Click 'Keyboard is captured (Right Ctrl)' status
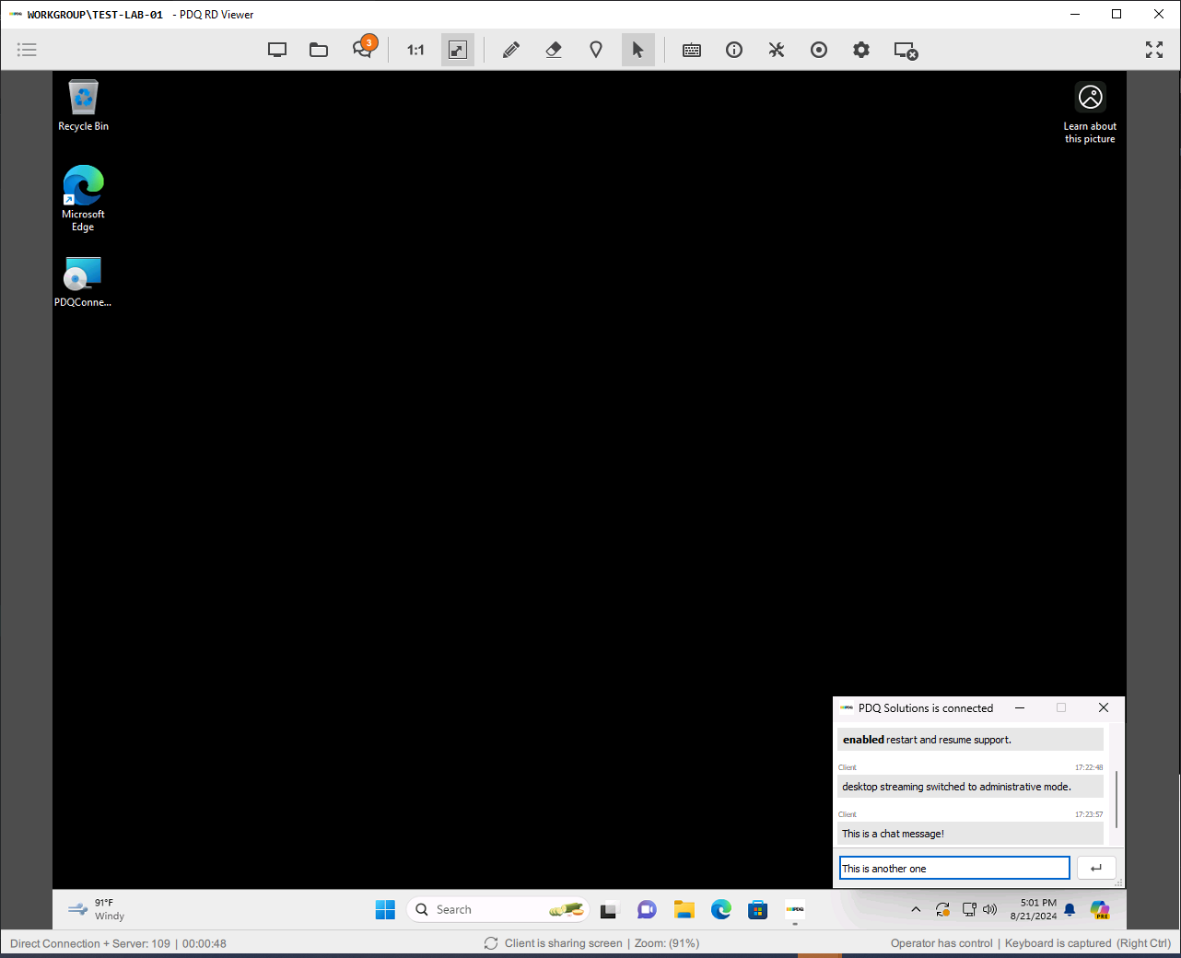The width and height of the screenshot is (1181, 958). click(1088, 943)
